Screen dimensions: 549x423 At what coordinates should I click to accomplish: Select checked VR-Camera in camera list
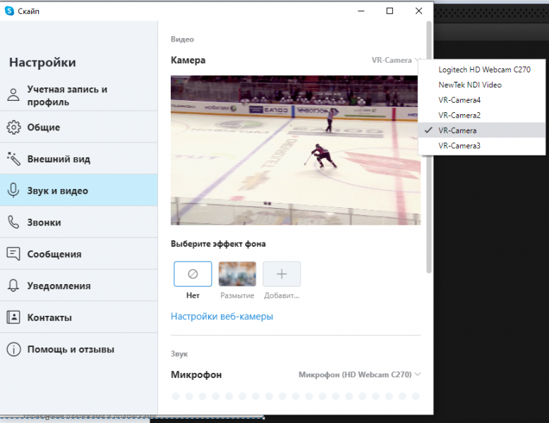point(482,130)
